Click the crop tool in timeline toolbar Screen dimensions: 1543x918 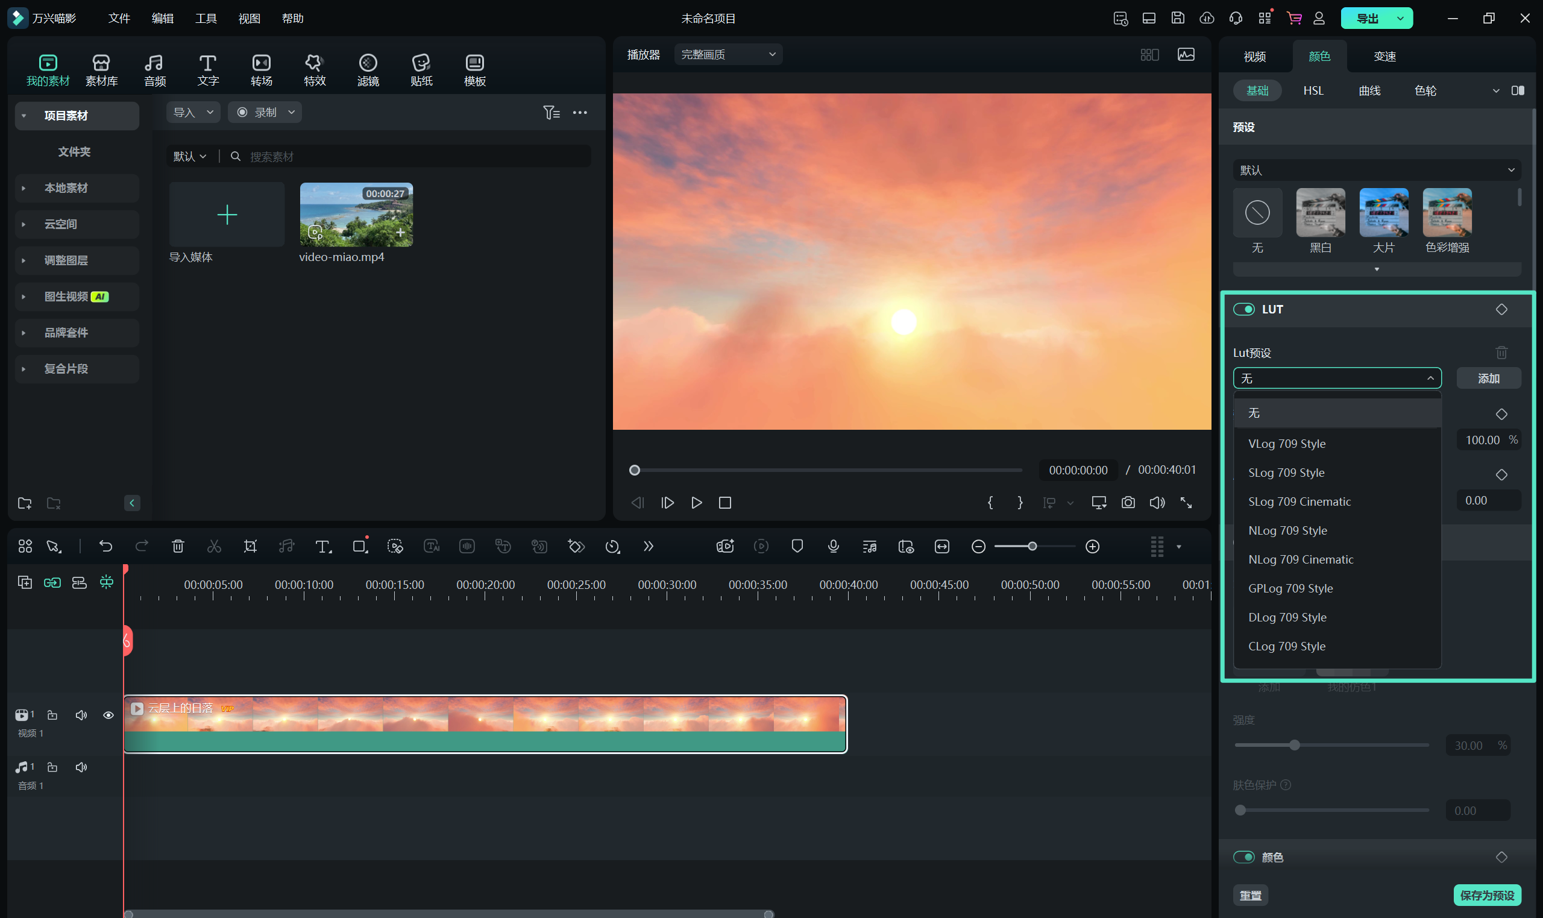pyautogui.click(x=250, y=546)
